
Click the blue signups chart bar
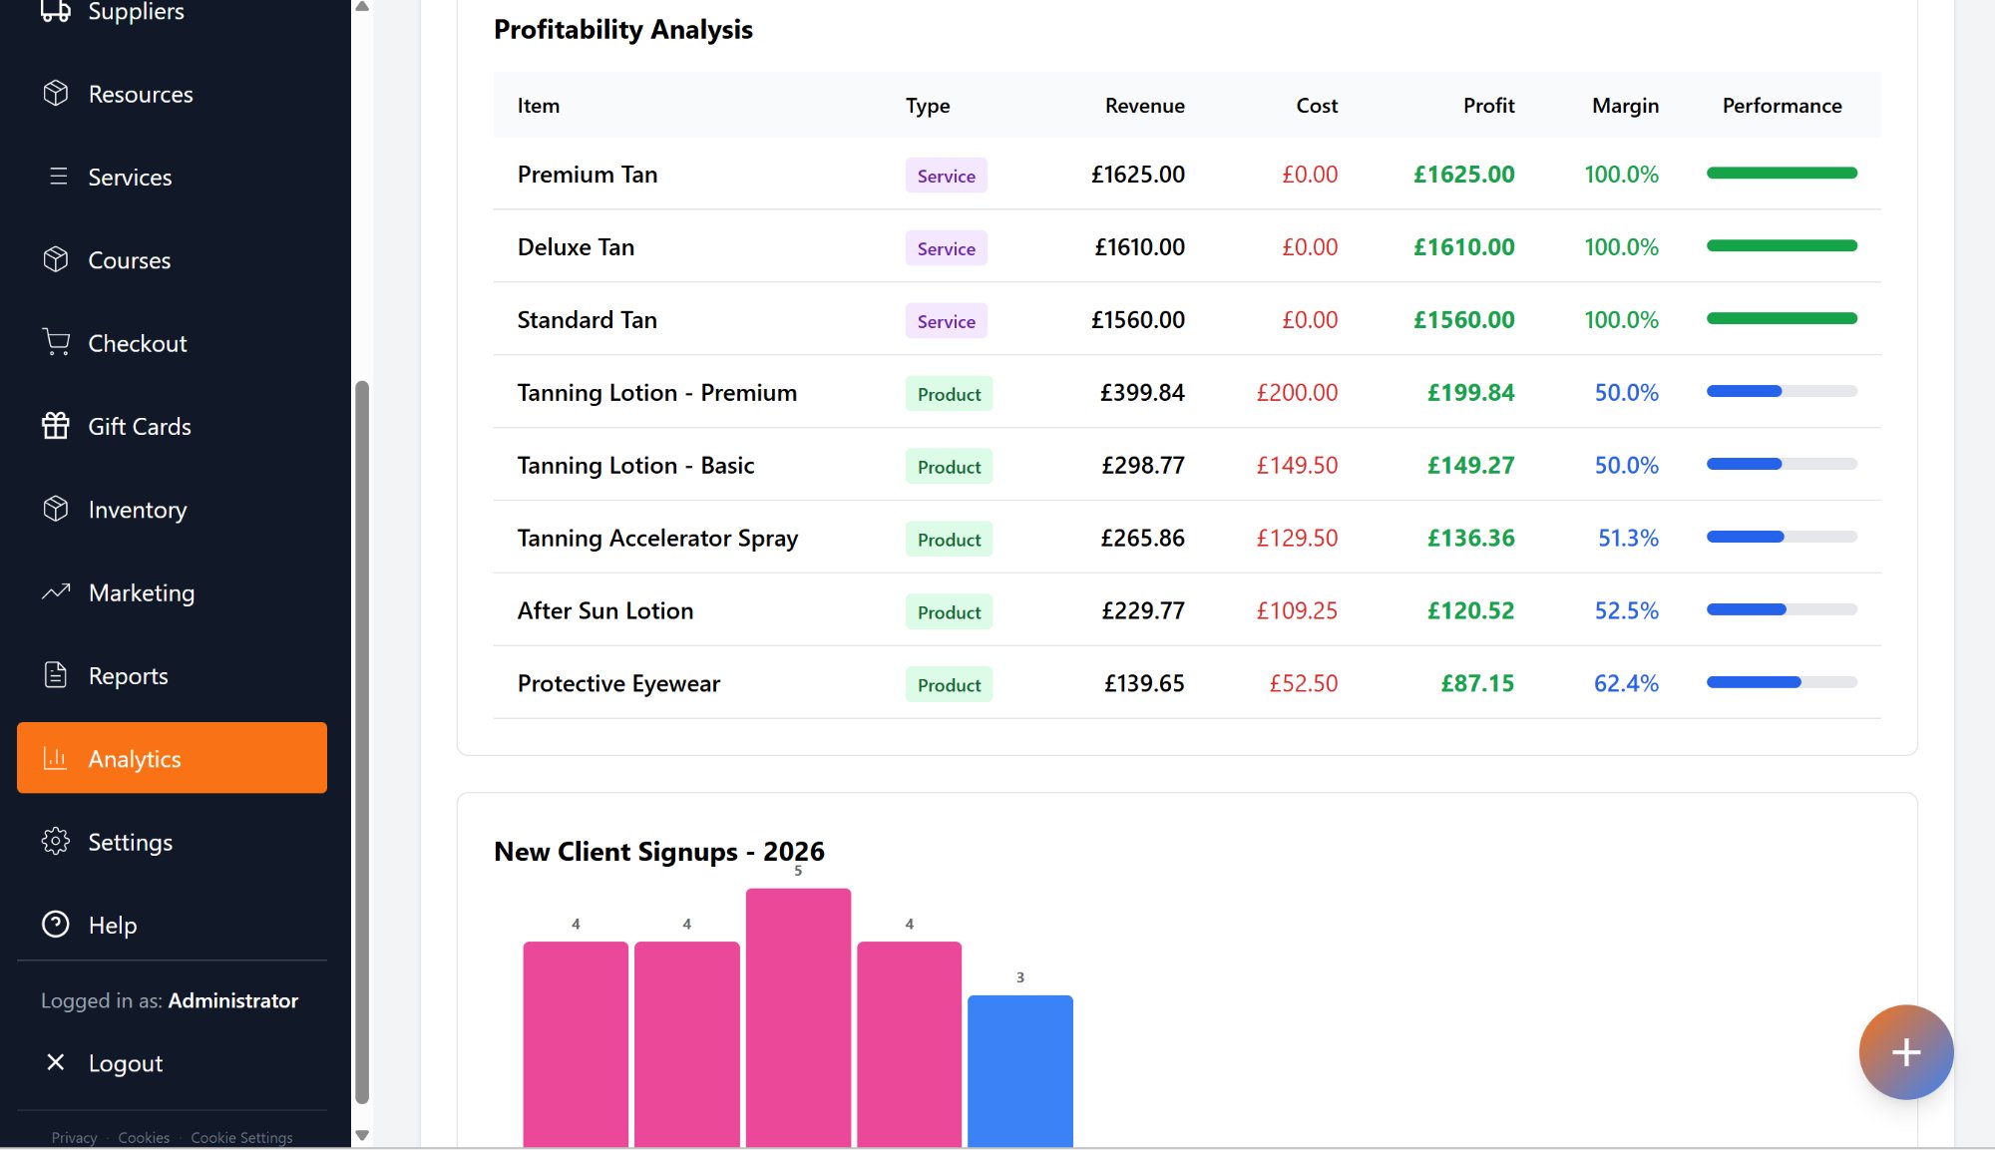pyautogui.click(x=1019, y=1070)
